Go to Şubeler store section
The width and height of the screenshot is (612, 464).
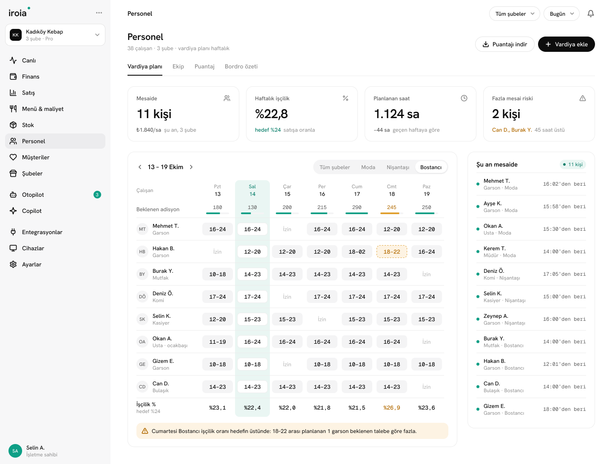[55, 173]
